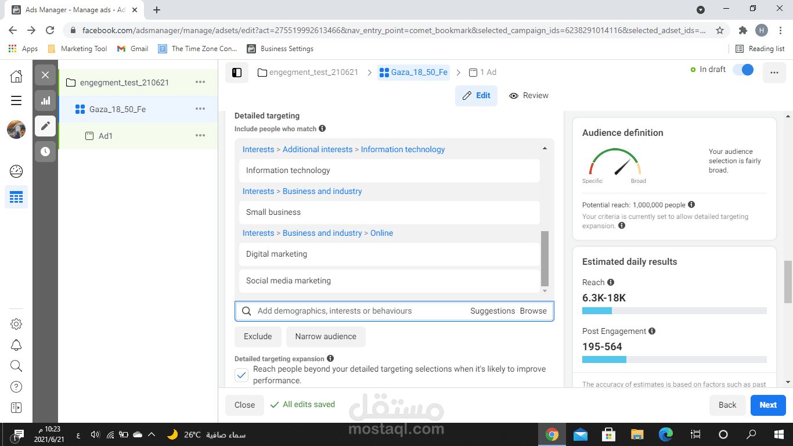Toggle the In draft ad set switch
This screenshot has width=793, height=446.
point(743,70)
